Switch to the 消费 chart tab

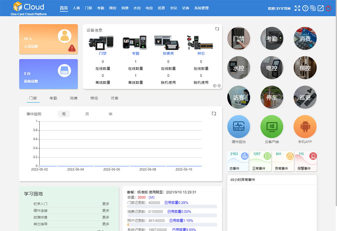coord(73,98)
